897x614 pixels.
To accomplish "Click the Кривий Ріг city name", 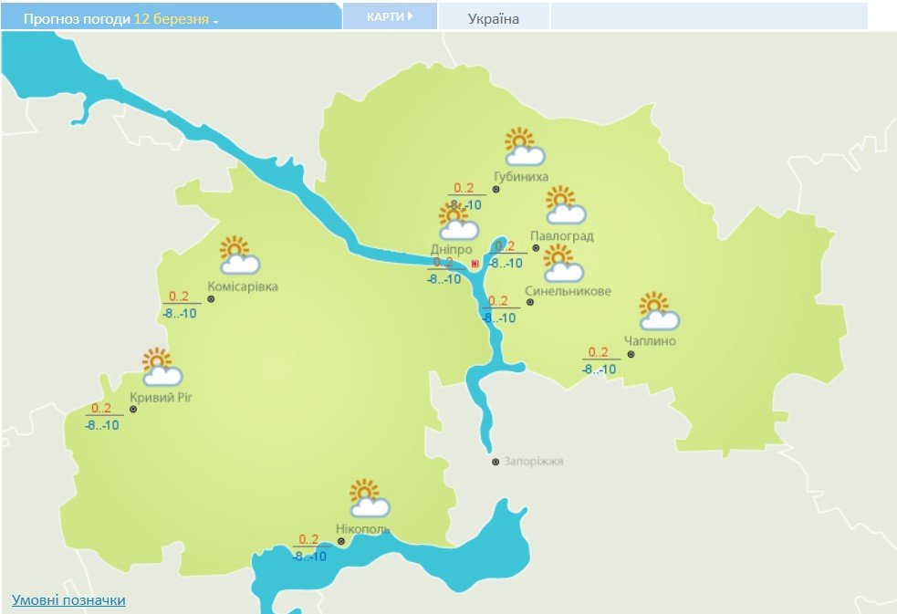I will click(162, 397).
